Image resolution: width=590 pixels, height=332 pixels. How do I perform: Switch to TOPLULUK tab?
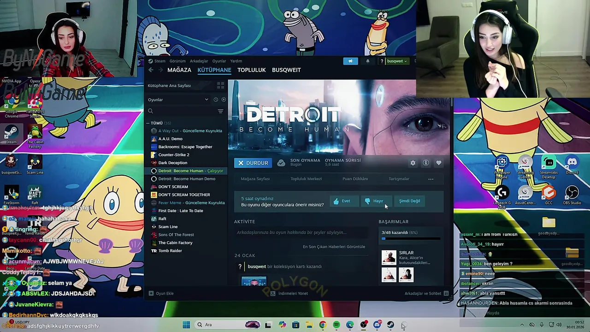[x=251, y=70]
